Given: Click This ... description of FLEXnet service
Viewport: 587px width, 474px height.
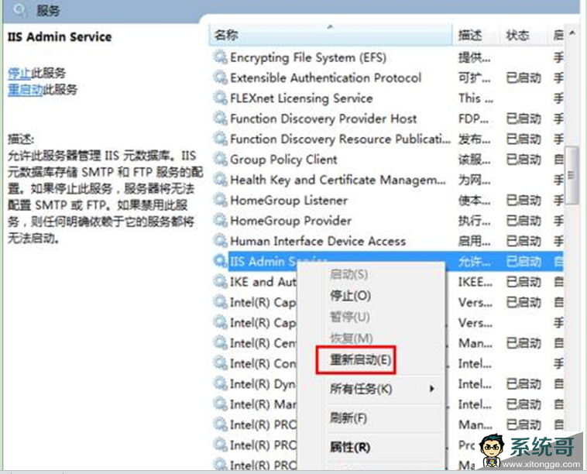Looking at the screenshot, I should [475, 98].
